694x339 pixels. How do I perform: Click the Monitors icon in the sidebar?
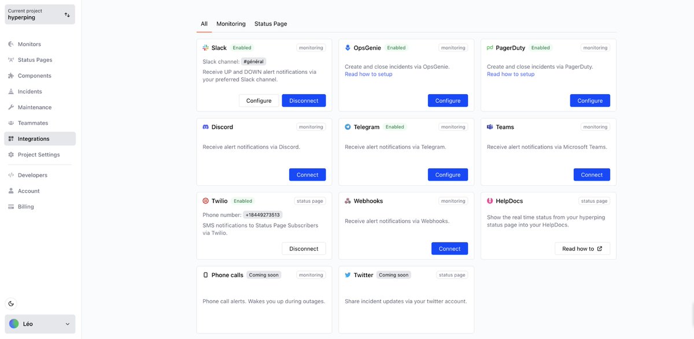coord(11,44)
